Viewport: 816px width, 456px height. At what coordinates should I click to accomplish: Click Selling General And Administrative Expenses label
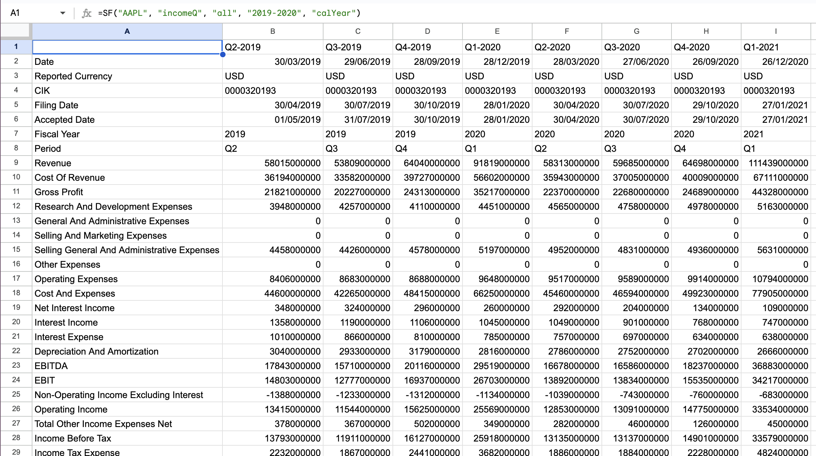127,250
